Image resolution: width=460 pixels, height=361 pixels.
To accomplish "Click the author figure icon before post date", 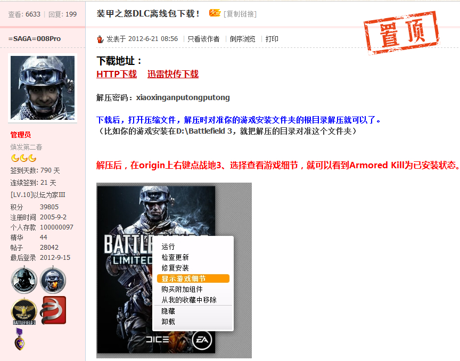I will click(100, 39).
